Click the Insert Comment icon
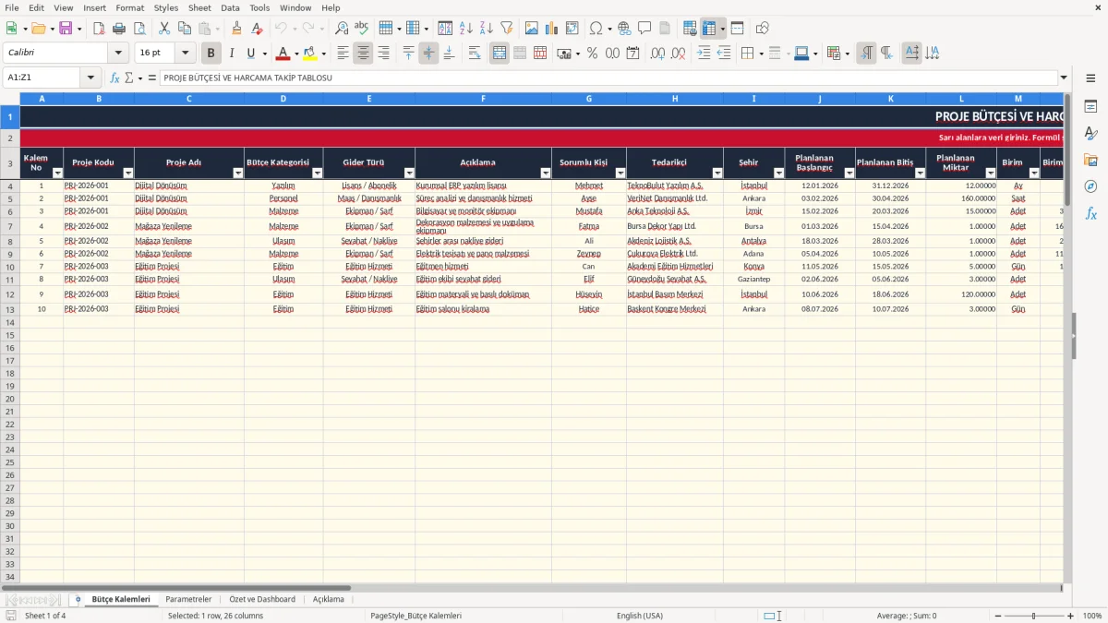The width and height of the screenshot is (1108, 623). pos(644,29)
